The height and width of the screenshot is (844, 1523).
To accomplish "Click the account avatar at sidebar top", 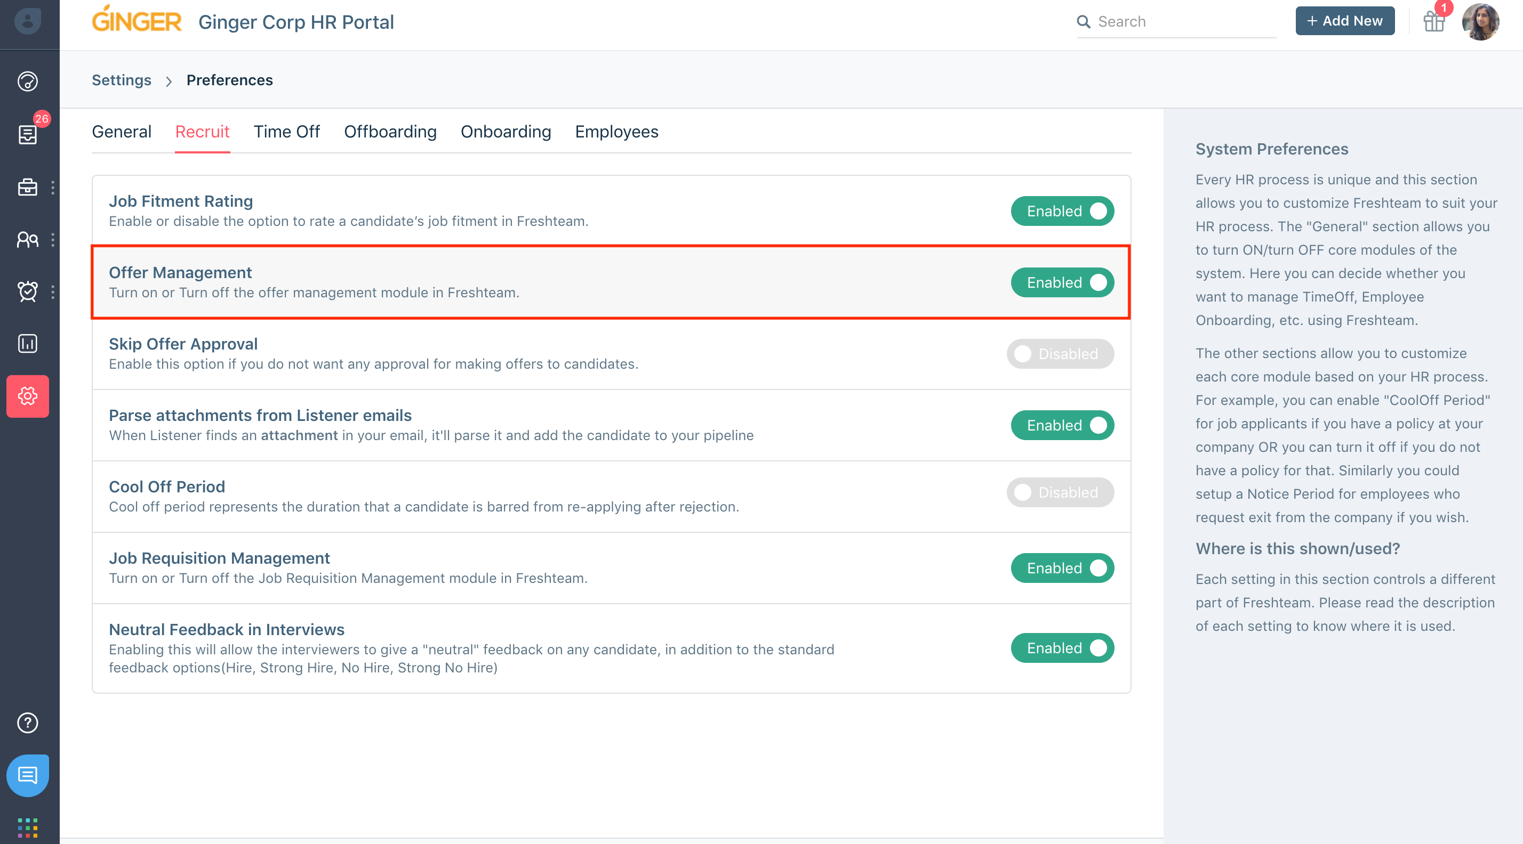I will pos(27,21).
